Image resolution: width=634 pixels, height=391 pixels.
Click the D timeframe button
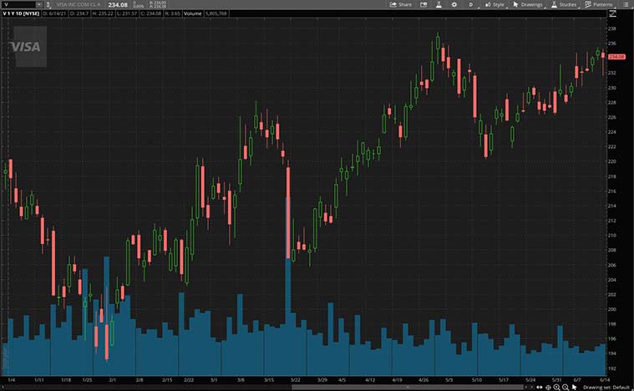pyautogui.click(x=471, y=4)
